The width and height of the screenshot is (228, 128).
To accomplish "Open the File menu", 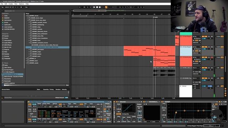I will (x=2, y=4).
